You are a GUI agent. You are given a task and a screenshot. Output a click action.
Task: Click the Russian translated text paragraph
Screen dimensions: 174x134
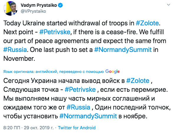click(x=87, y=99)
